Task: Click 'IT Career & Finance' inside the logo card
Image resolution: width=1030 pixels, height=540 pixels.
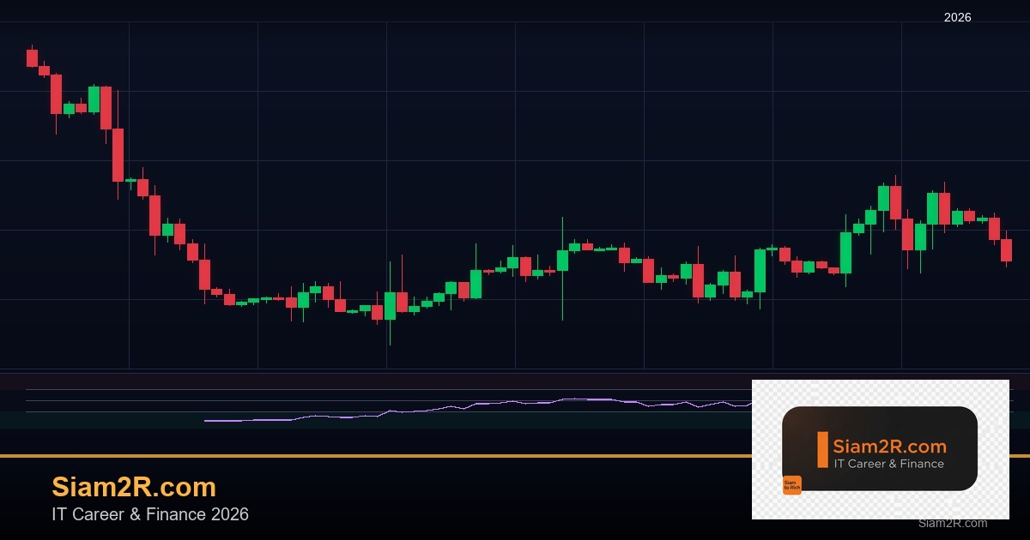Action: 888,464
